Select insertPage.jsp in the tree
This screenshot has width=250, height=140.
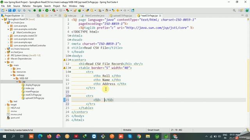tap(32, 92)
